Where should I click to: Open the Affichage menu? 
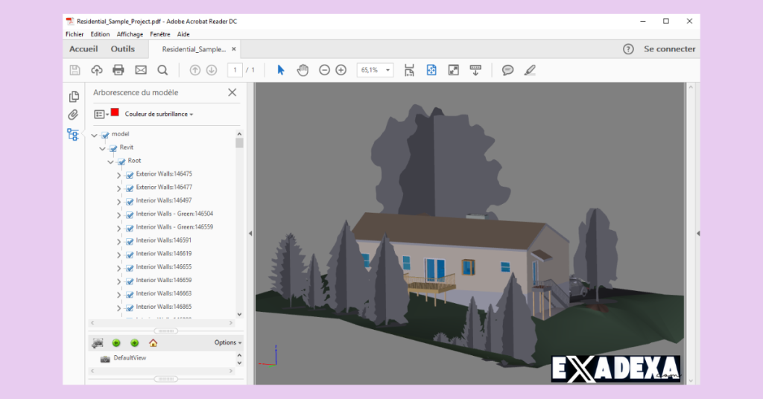click(130, 34)
